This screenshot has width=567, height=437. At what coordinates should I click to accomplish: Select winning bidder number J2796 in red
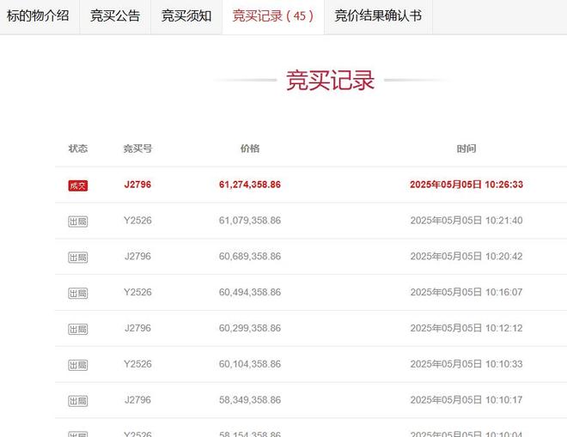(137, 185)
